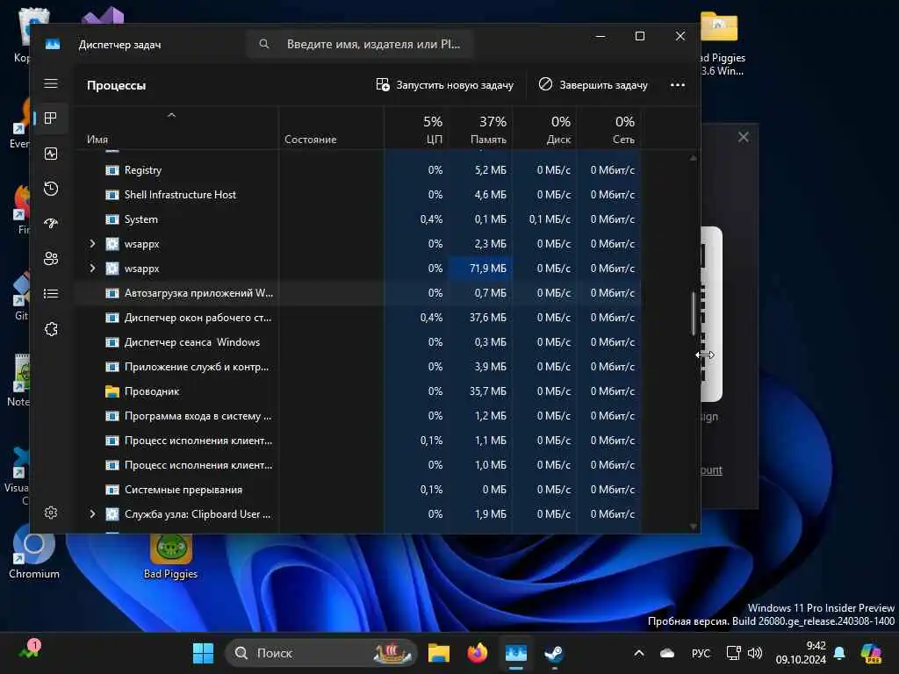Click scrollbar up arrow in process list
Image resolution: width=899 pixels, height=674 pixels.
694,158
